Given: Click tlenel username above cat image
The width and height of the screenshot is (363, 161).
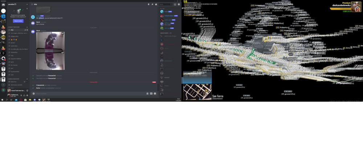Looking at the screenshot, I should 38,30.
